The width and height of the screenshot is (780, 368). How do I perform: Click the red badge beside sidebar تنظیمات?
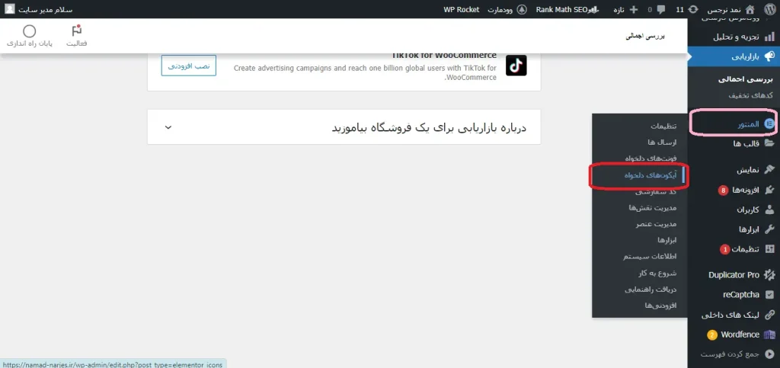(x=725, y=249)
